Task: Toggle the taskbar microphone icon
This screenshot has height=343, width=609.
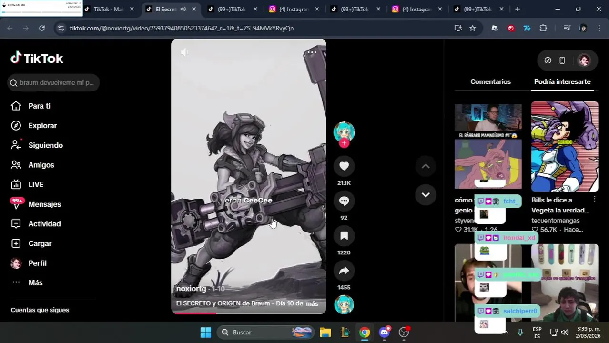Action: tap(520, 332)
